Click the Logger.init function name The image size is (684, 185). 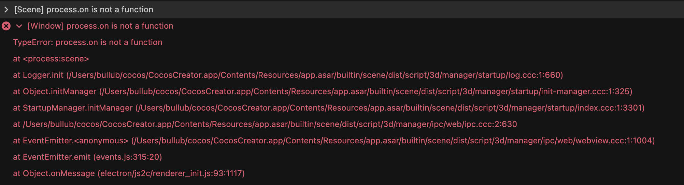pyautogui.click(x=43, y=75)
